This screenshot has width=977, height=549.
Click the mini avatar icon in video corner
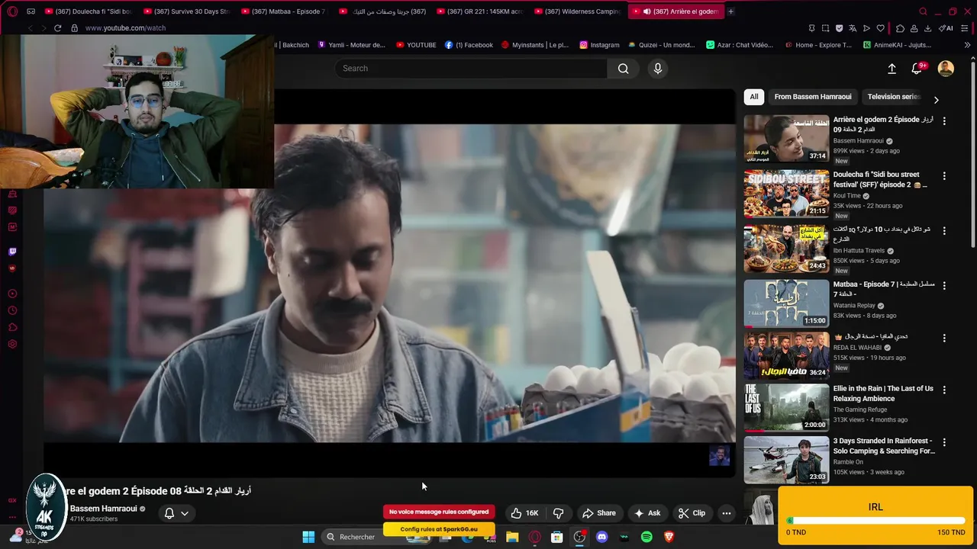[x=719, y=456]
